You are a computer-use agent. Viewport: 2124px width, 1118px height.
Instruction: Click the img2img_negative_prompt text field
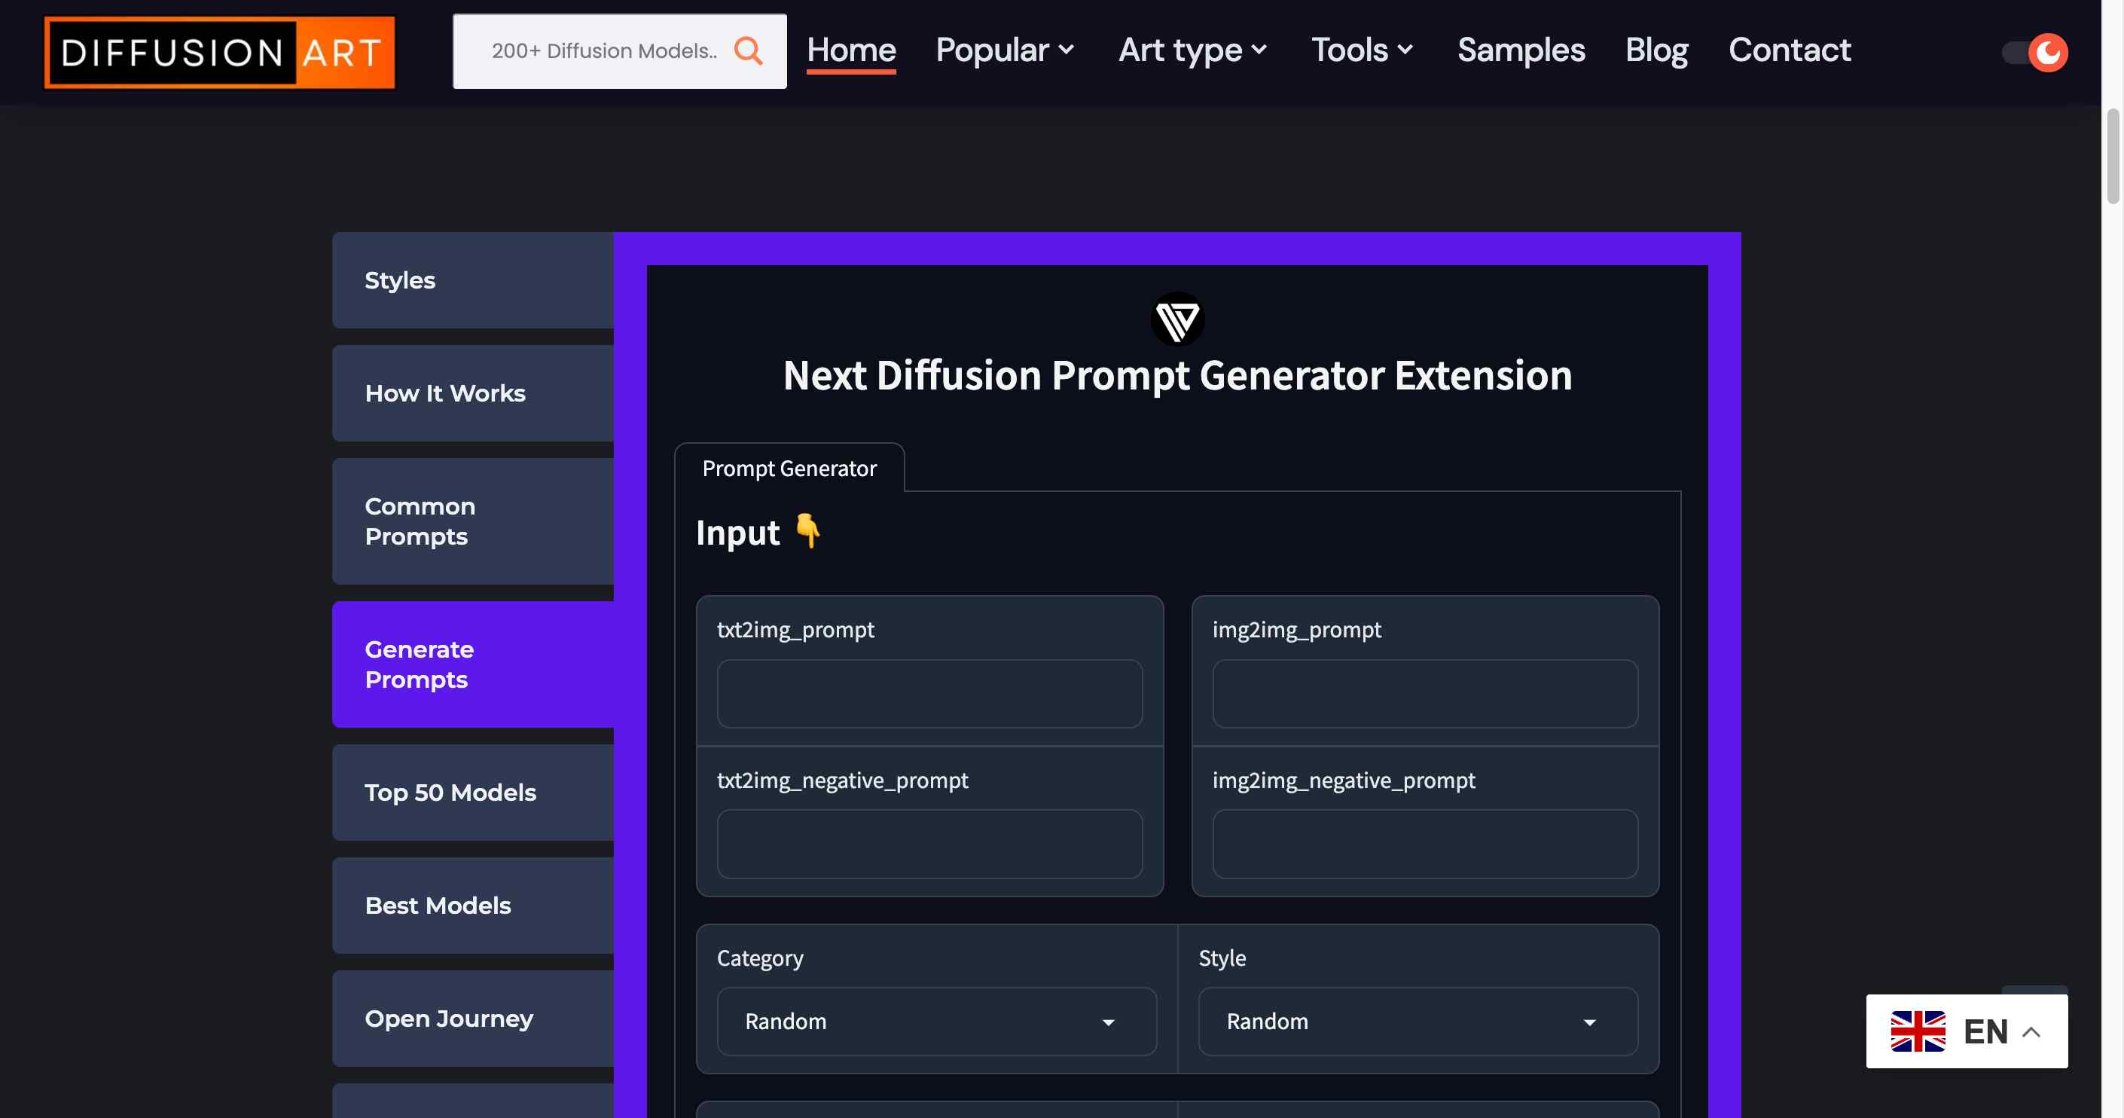click(1425, 844)
